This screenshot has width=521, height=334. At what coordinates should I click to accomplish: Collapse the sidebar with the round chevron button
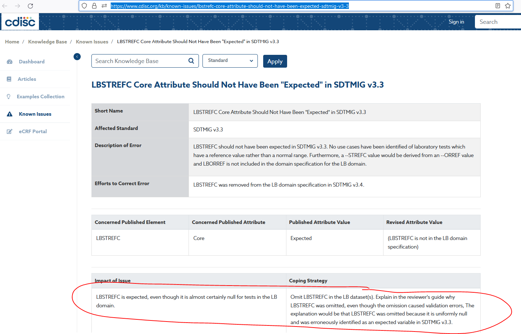(77, 57)
